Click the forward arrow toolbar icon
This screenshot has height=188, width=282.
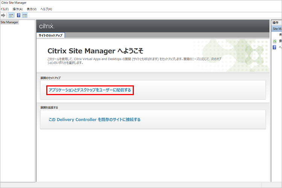pyautogui.click(x=3, y=15)
